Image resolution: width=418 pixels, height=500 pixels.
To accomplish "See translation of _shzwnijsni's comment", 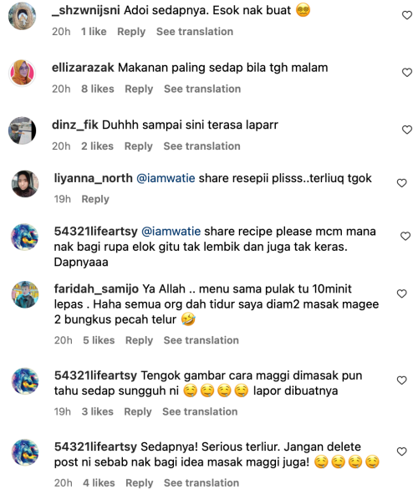I will (195, 32).
